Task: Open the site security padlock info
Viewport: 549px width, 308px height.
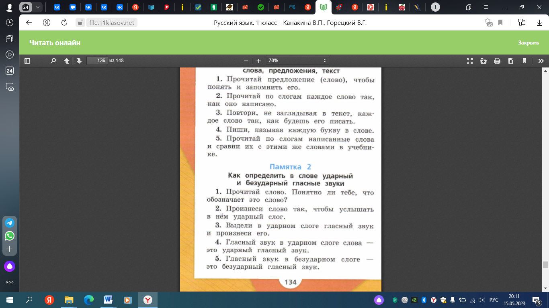Action: point(80,23)
